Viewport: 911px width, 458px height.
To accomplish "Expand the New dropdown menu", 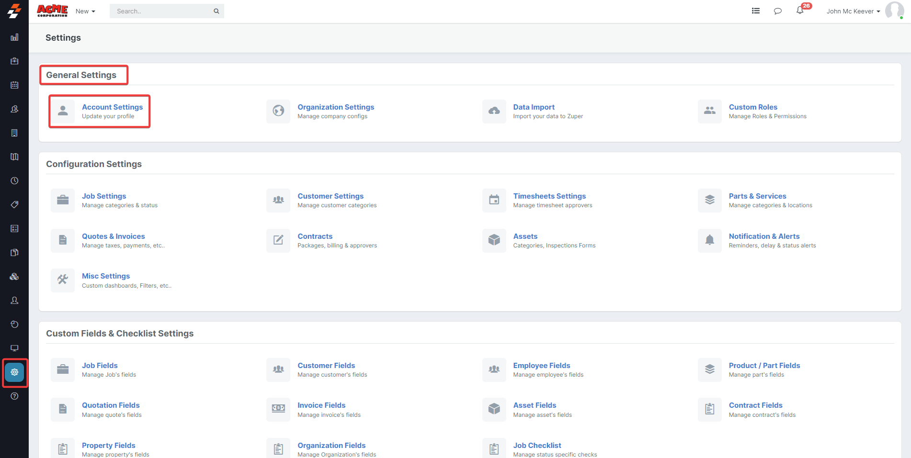I will tap(85, 11).
